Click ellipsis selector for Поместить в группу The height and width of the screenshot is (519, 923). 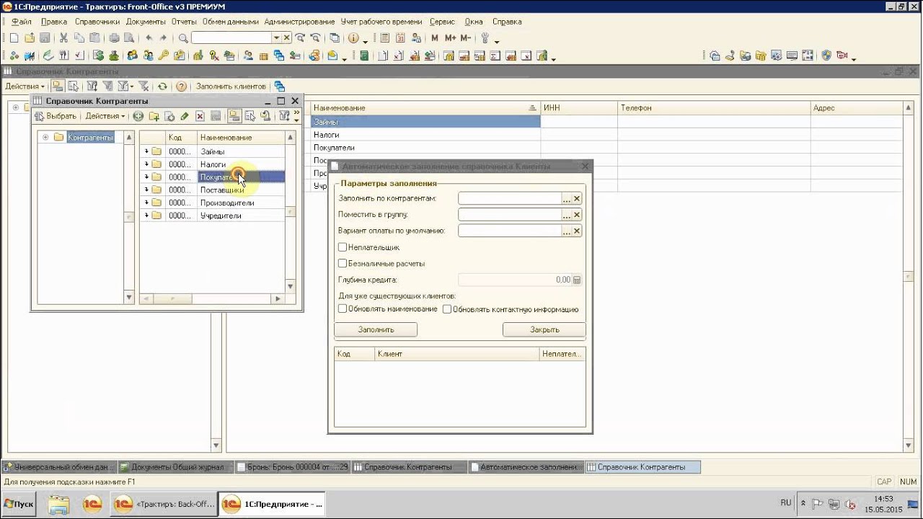tap(567, 215)
